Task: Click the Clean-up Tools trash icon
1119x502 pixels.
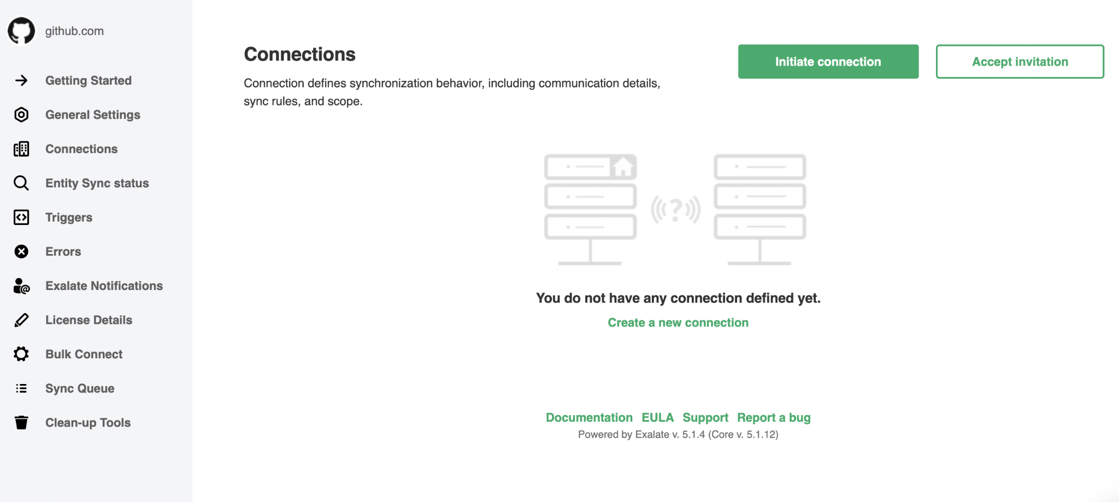Action: pyautogui.click(x=21, y=422)
